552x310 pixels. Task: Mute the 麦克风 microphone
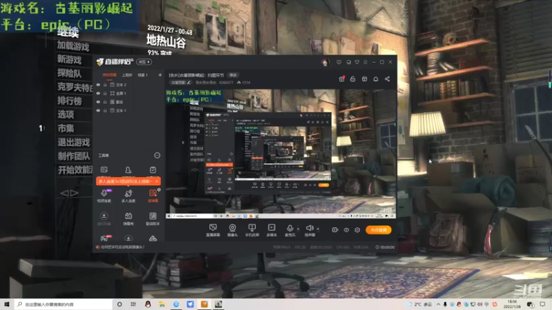[290, 230]
